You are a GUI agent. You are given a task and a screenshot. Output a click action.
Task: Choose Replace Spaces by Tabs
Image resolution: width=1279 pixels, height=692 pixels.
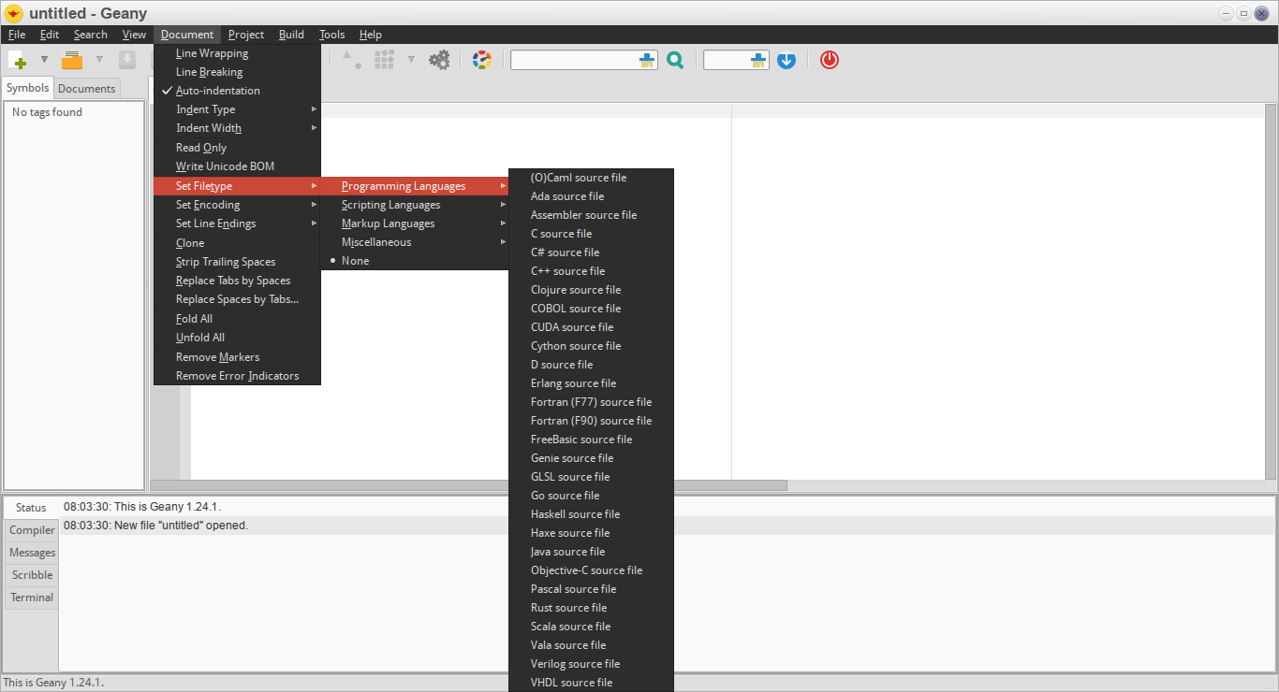tap(238, 299)
